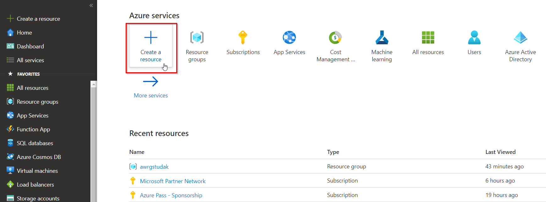The width and height of the screenshot is (546, 202).
Task: Select Home in the sidebar menu
Action: 24,33
